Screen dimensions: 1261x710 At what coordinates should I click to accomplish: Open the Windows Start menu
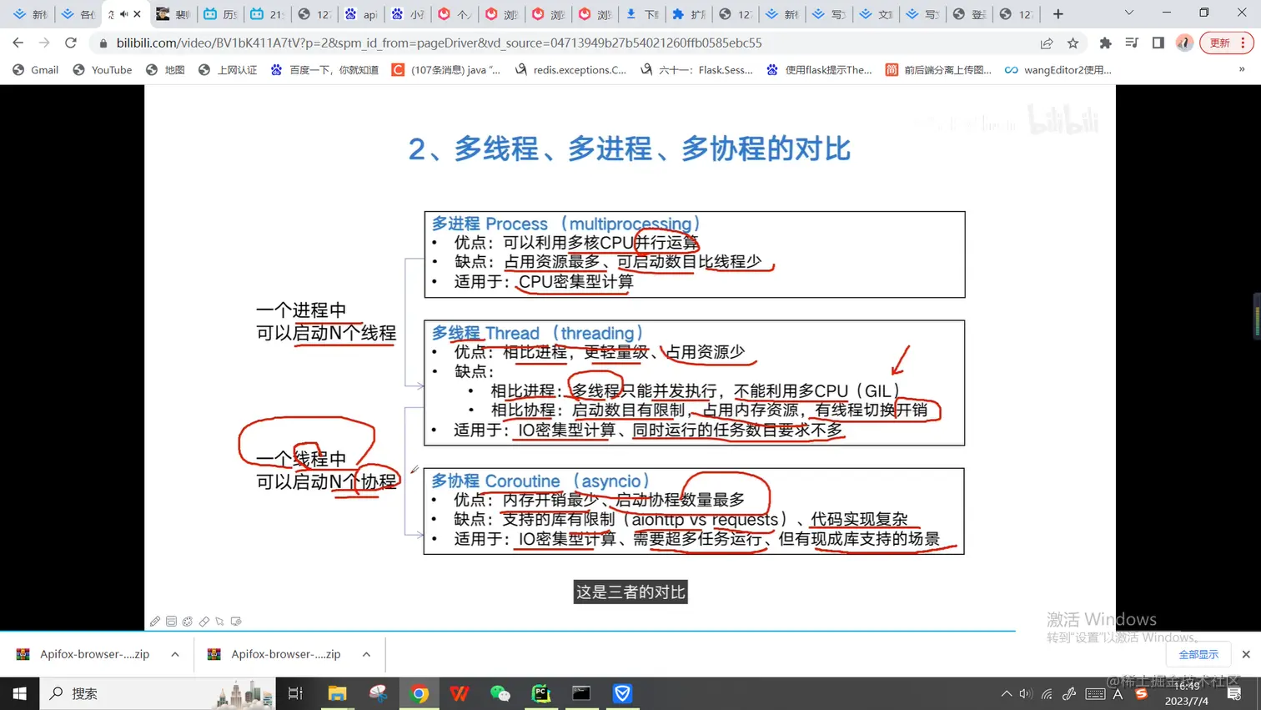tap(19, 693)
